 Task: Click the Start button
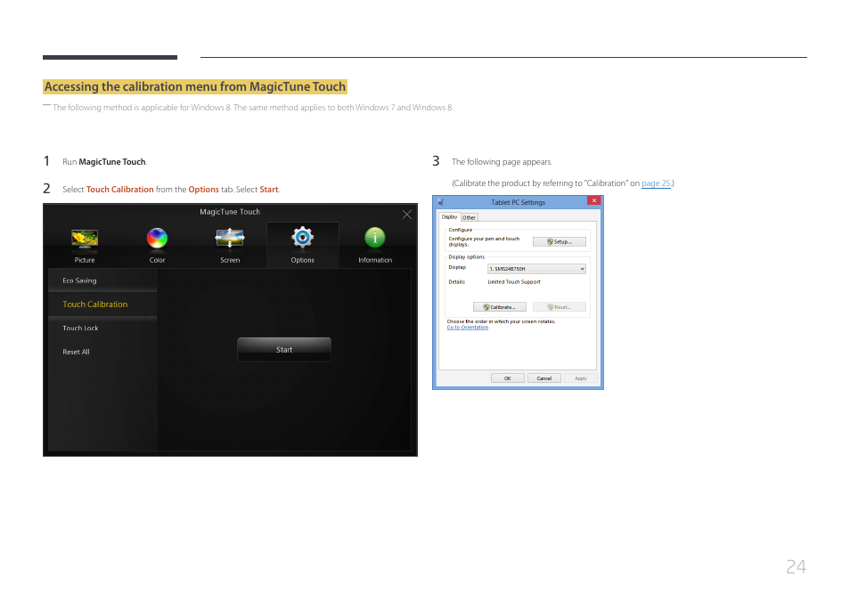[x=284, y=350]
